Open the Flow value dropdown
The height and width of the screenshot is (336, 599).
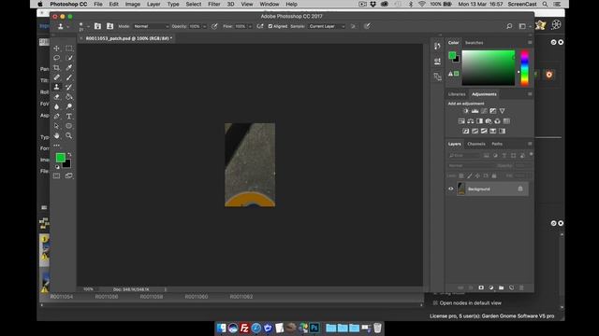click(250, 26)
